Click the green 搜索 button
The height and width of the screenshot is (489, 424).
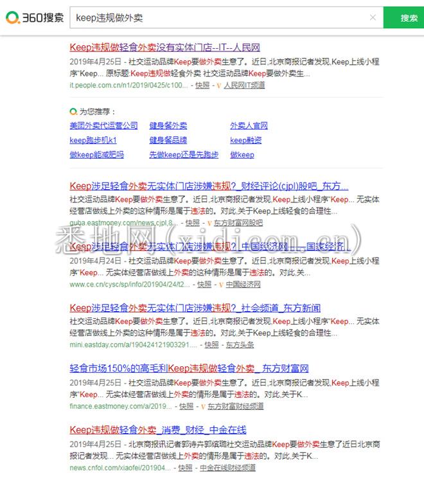[x=403, y=18]
